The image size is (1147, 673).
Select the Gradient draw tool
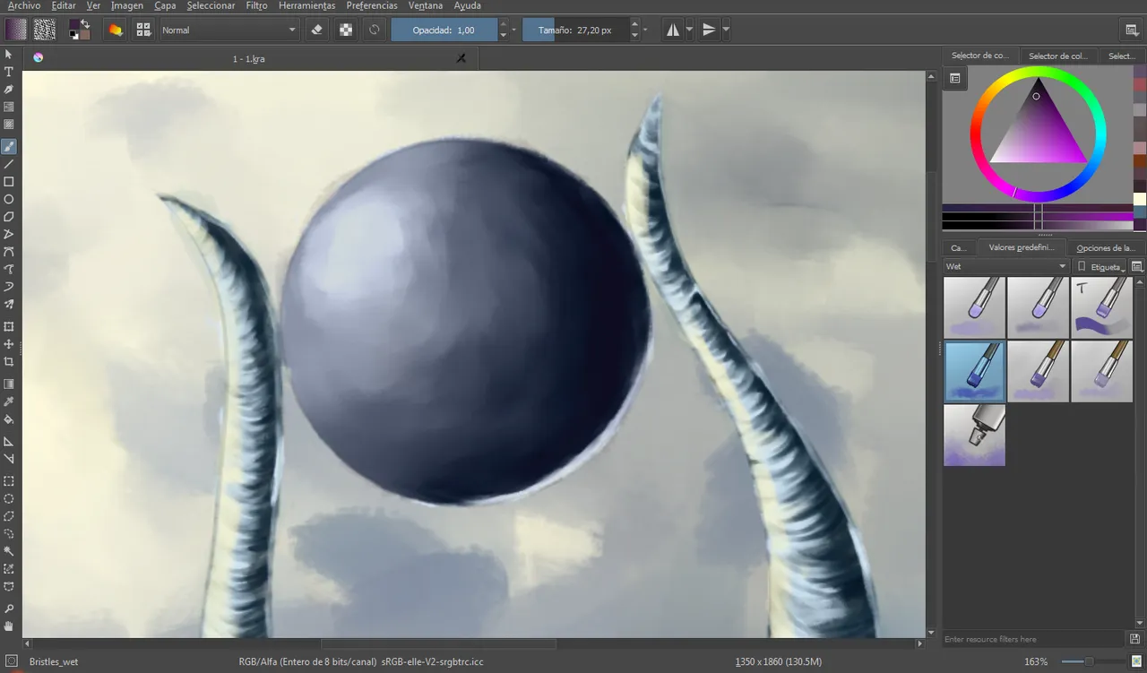click(x=9, y=384)
